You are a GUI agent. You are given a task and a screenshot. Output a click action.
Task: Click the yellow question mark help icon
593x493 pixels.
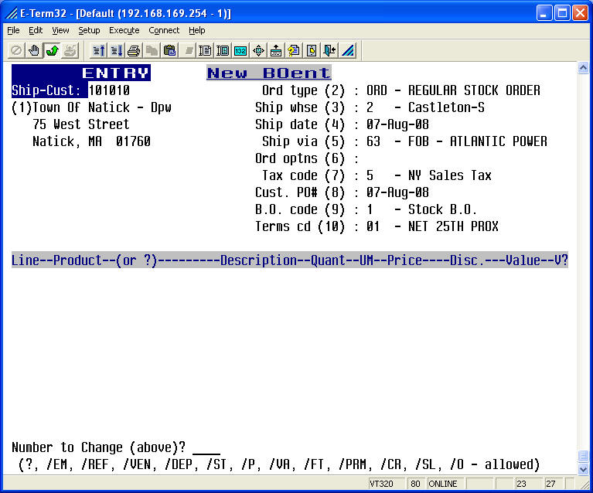coord(294,50)
